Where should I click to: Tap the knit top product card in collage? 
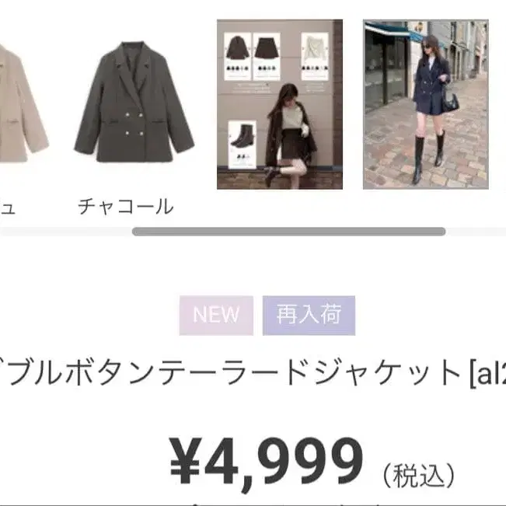coord(315,56)
